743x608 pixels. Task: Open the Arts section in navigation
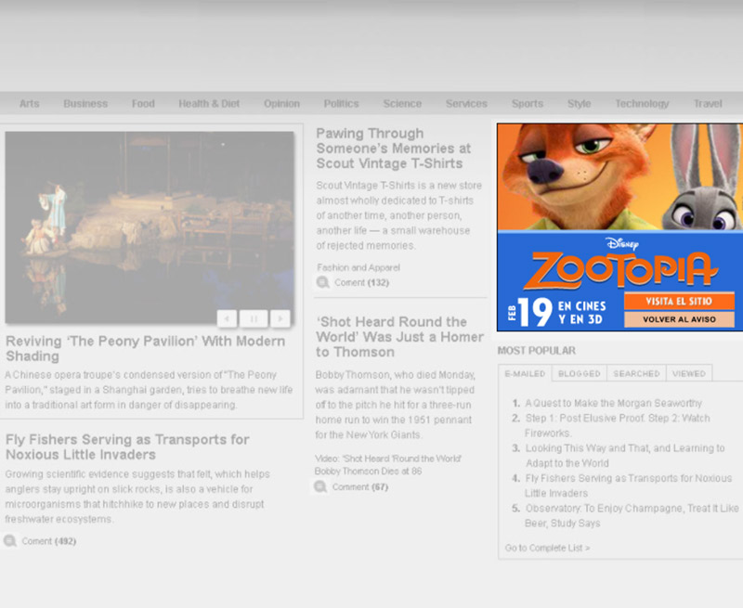pos(30,104)
